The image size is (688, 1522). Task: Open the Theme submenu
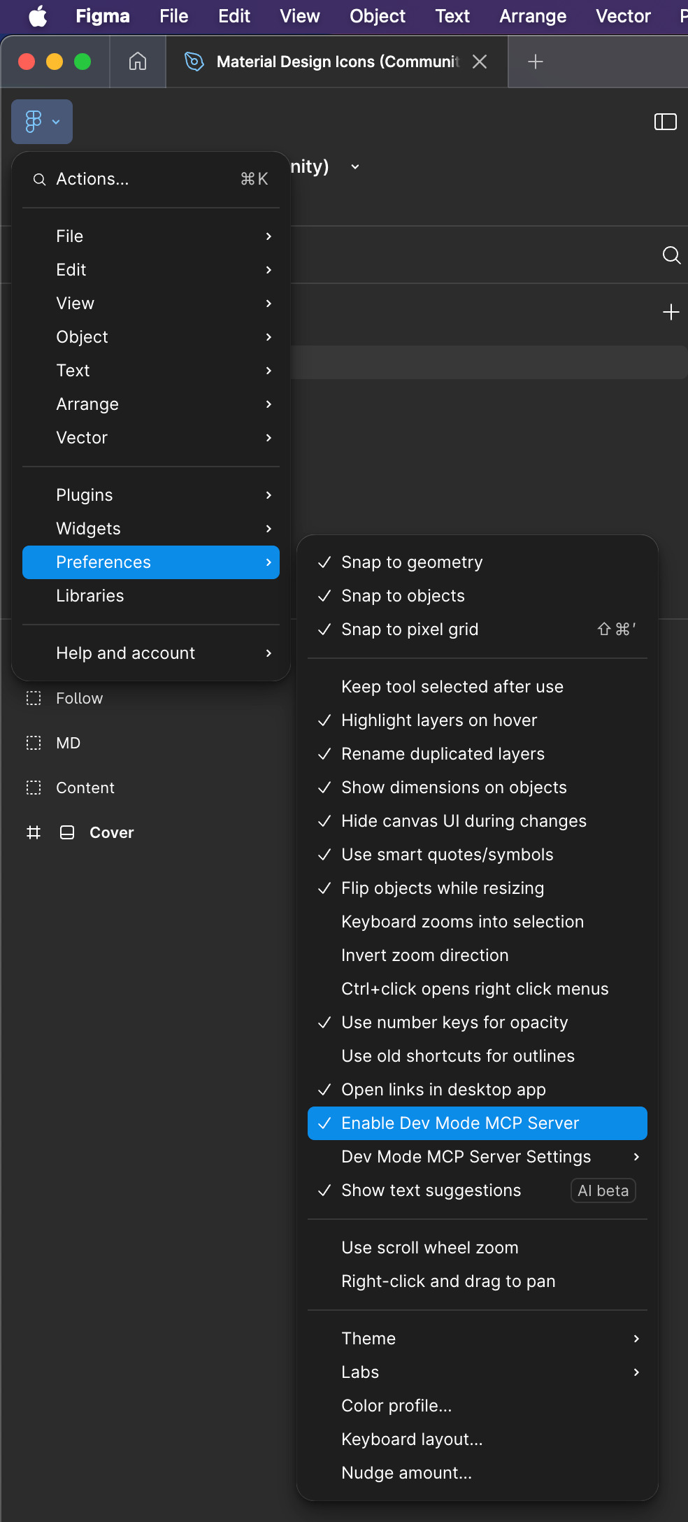click(478, 1339)
